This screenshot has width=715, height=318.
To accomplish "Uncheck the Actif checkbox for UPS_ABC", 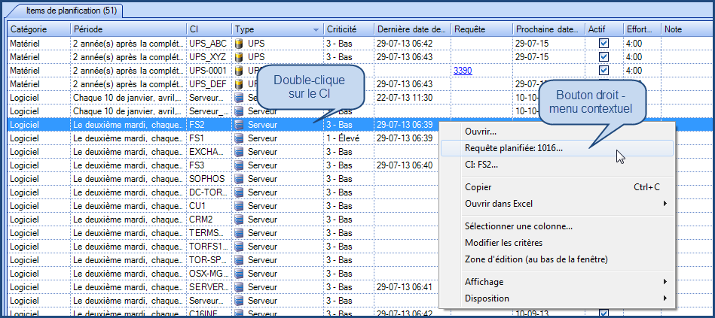I will click(603, 44).
